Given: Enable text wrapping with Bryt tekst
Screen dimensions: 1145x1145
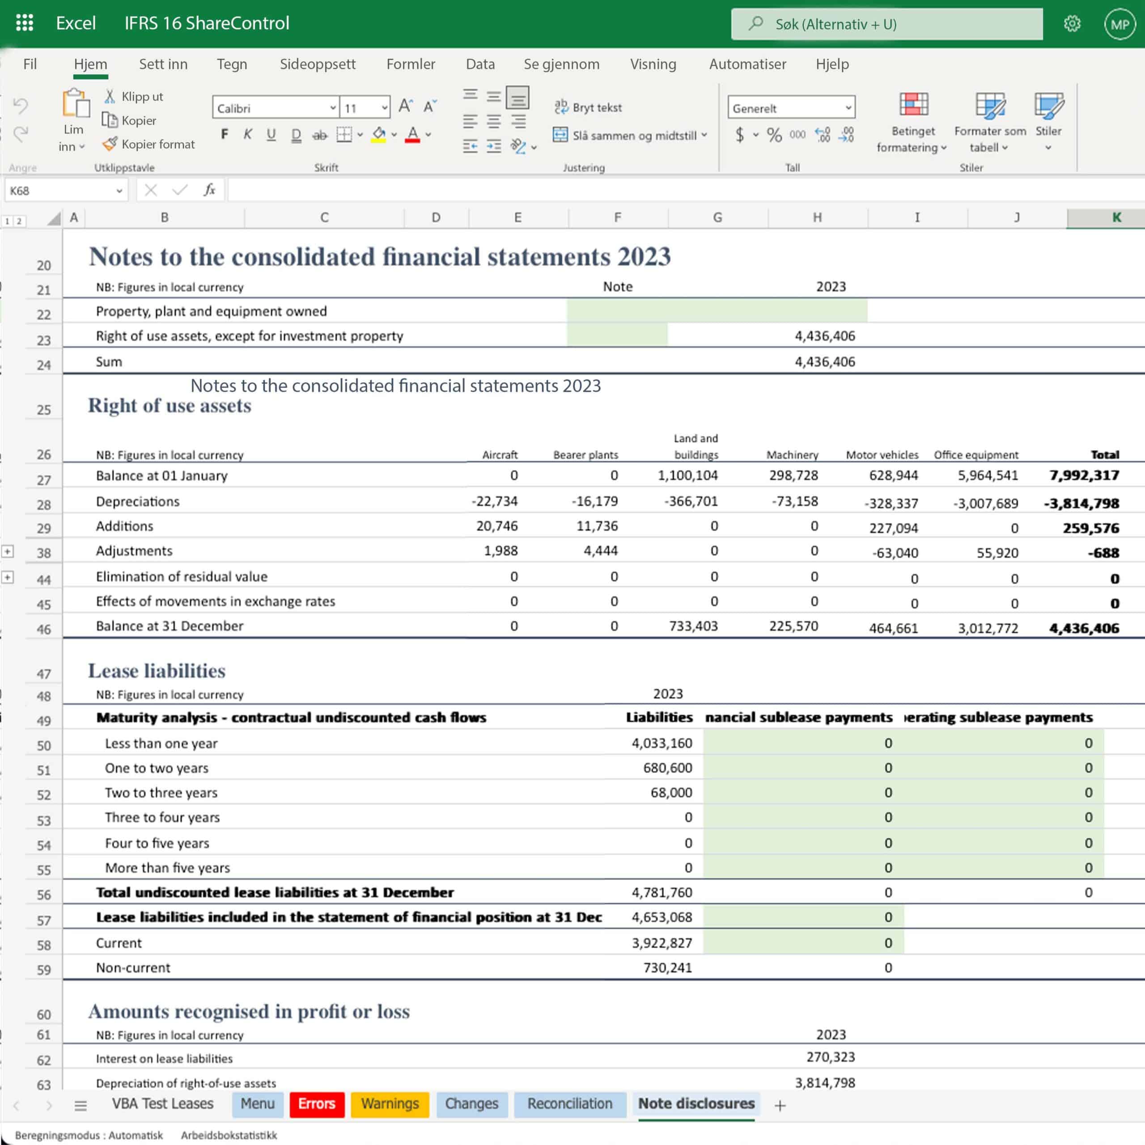Looking at the screenshot, I should pyautogui.click(x=589, y=107).
